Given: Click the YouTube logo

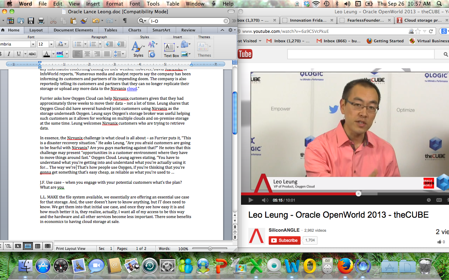Looking at the screenshot, I should [x=245, y=54].
